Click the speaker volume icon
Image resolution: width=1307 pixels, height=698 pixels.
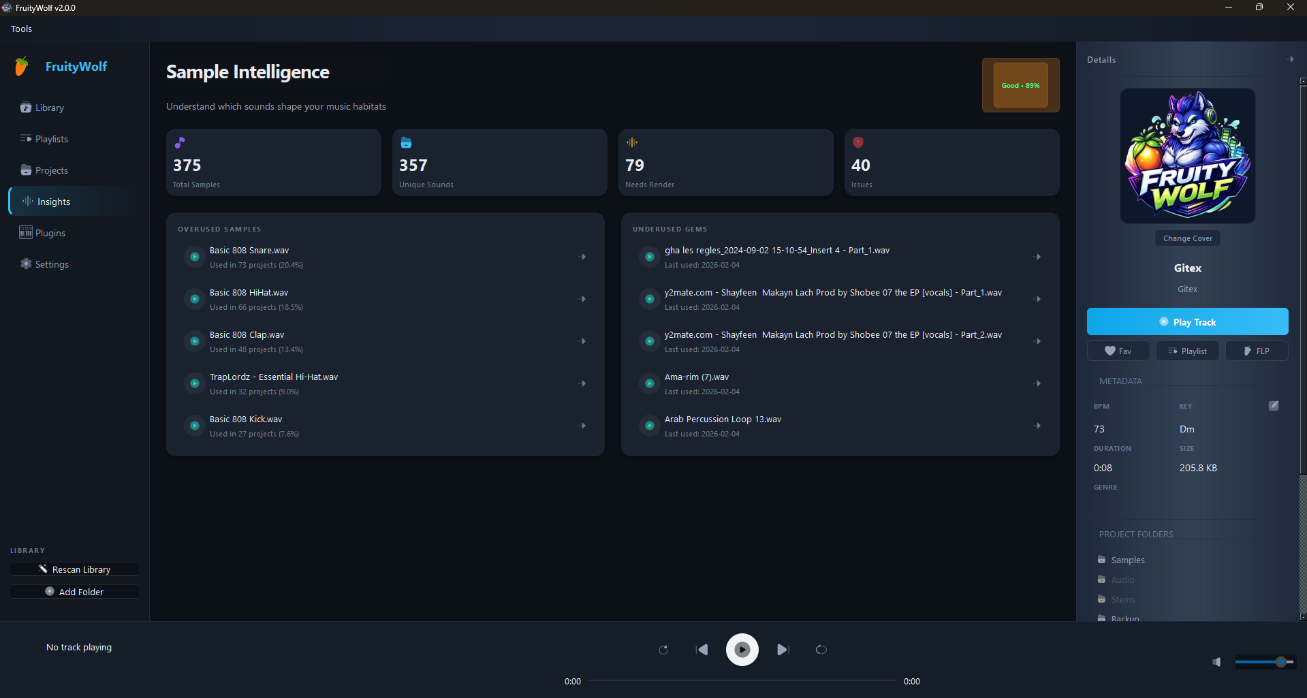point(1216,662)
